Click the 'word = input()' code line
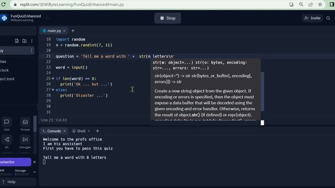Screen dimensions: 335x188 (72, 67)
